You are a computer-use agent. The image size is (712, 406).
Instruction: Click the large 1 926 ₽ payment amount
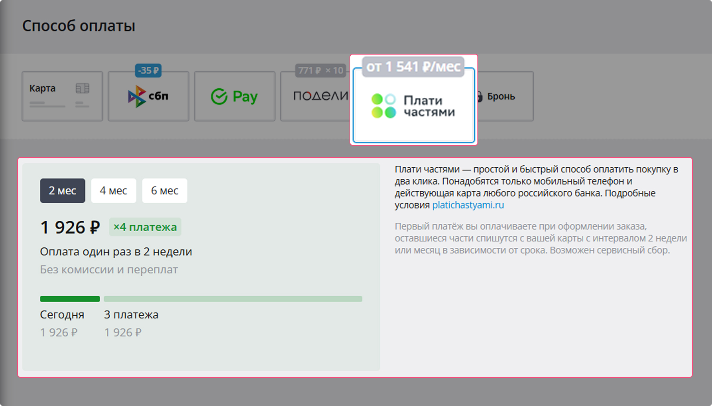70,227
